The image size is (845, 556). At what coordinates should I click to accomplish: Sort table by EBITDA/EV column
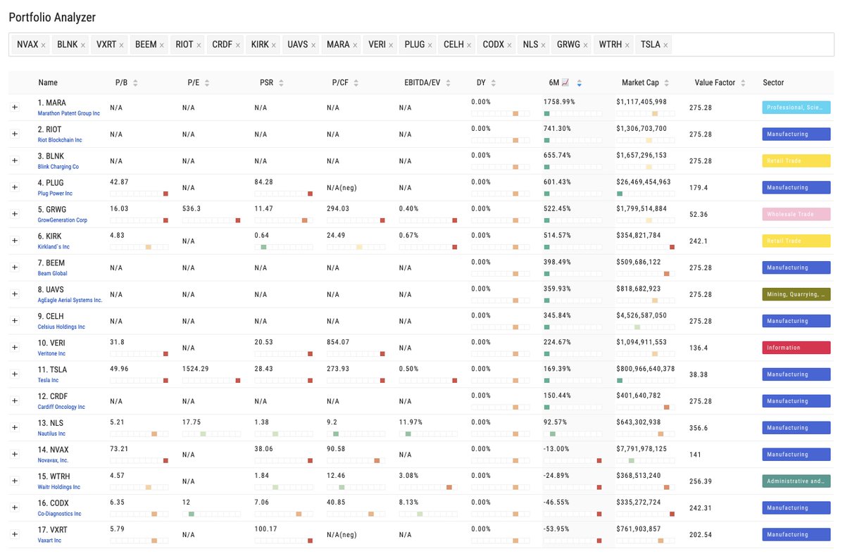tap(448, 83)
